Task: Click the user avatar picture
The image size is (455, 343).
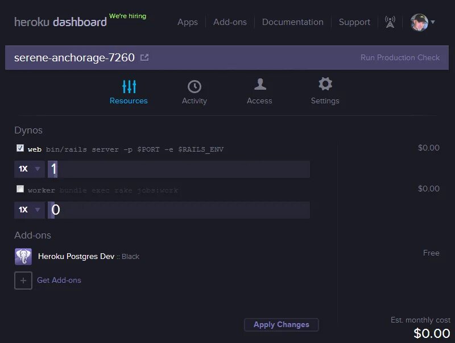Action: click(x=419, y=22)
